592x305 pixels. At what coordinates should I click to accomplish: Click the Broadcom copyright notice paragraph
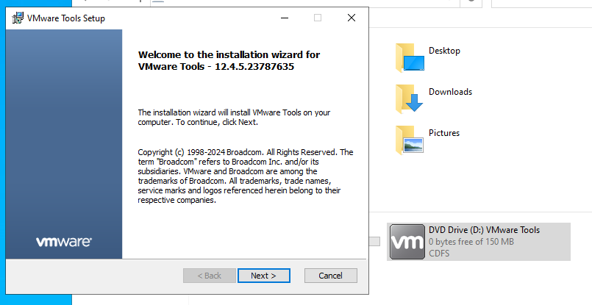246,176
